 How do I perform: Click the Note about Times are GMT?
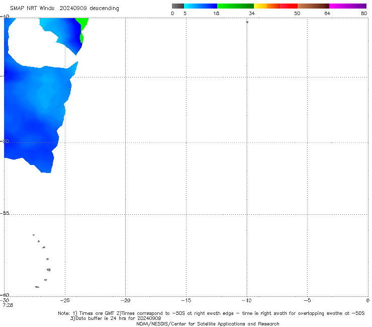pos(211,313)
